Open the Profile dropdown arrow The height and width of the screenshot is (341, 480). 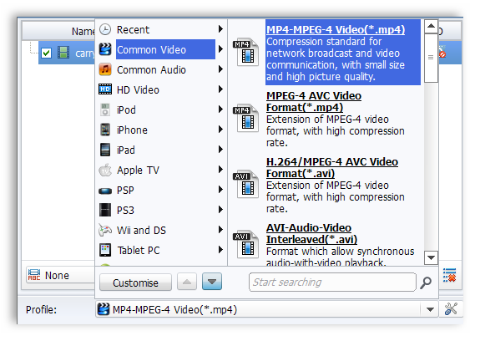(430, 309)
